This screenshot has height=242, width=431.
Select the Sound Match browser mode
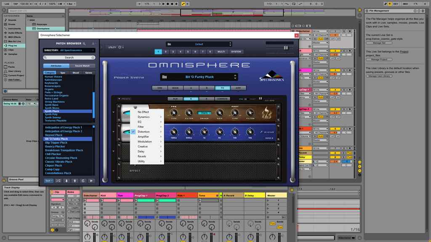(82, 66)
